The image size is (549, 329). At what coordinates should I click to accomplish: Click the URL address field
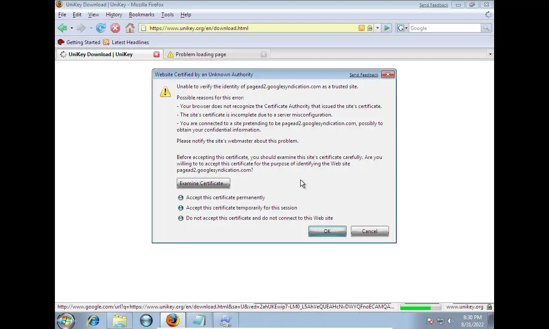tap(253, 28)
